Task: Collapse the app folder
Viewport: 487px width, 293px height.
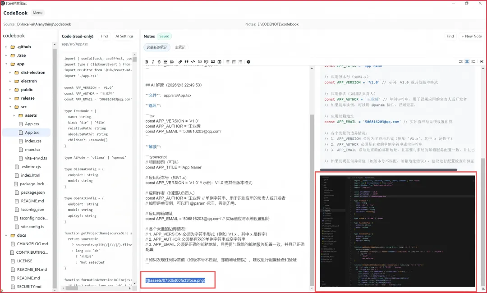Action: click(x=6, y=64)
